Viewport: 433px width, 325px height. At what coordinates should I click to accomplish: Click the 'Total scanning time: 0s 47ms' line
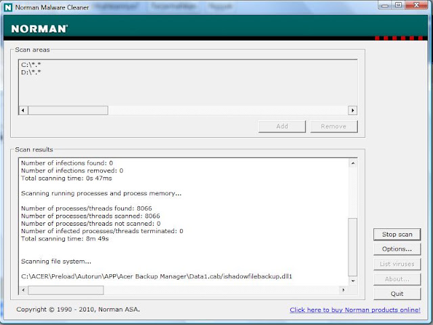click(x=66, y=178)
